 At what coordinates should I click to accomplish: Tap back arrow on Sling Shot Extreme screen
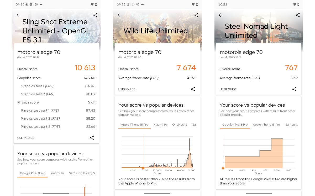18,15
